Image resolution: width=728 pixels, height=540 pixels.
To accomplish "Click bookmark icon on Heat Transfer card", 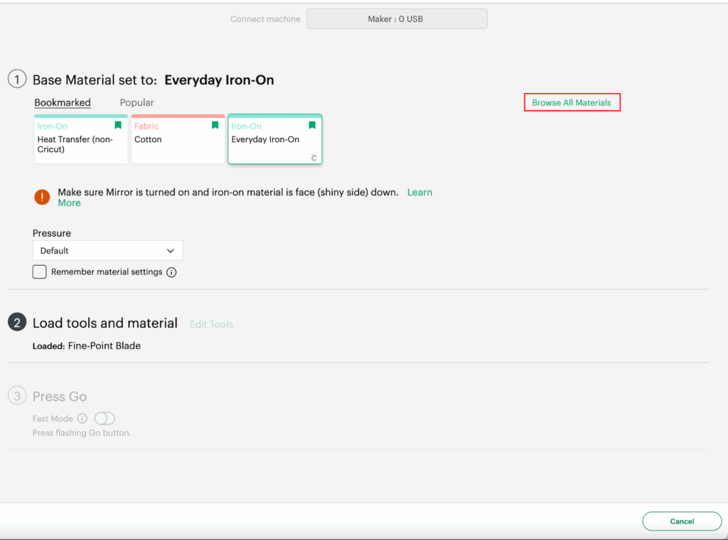I will (x=118, y=126).
